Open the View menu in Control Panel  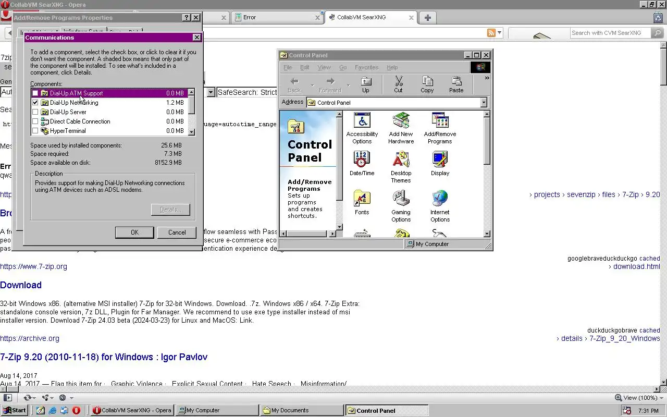pyautogui.click(x=324, y=67)
